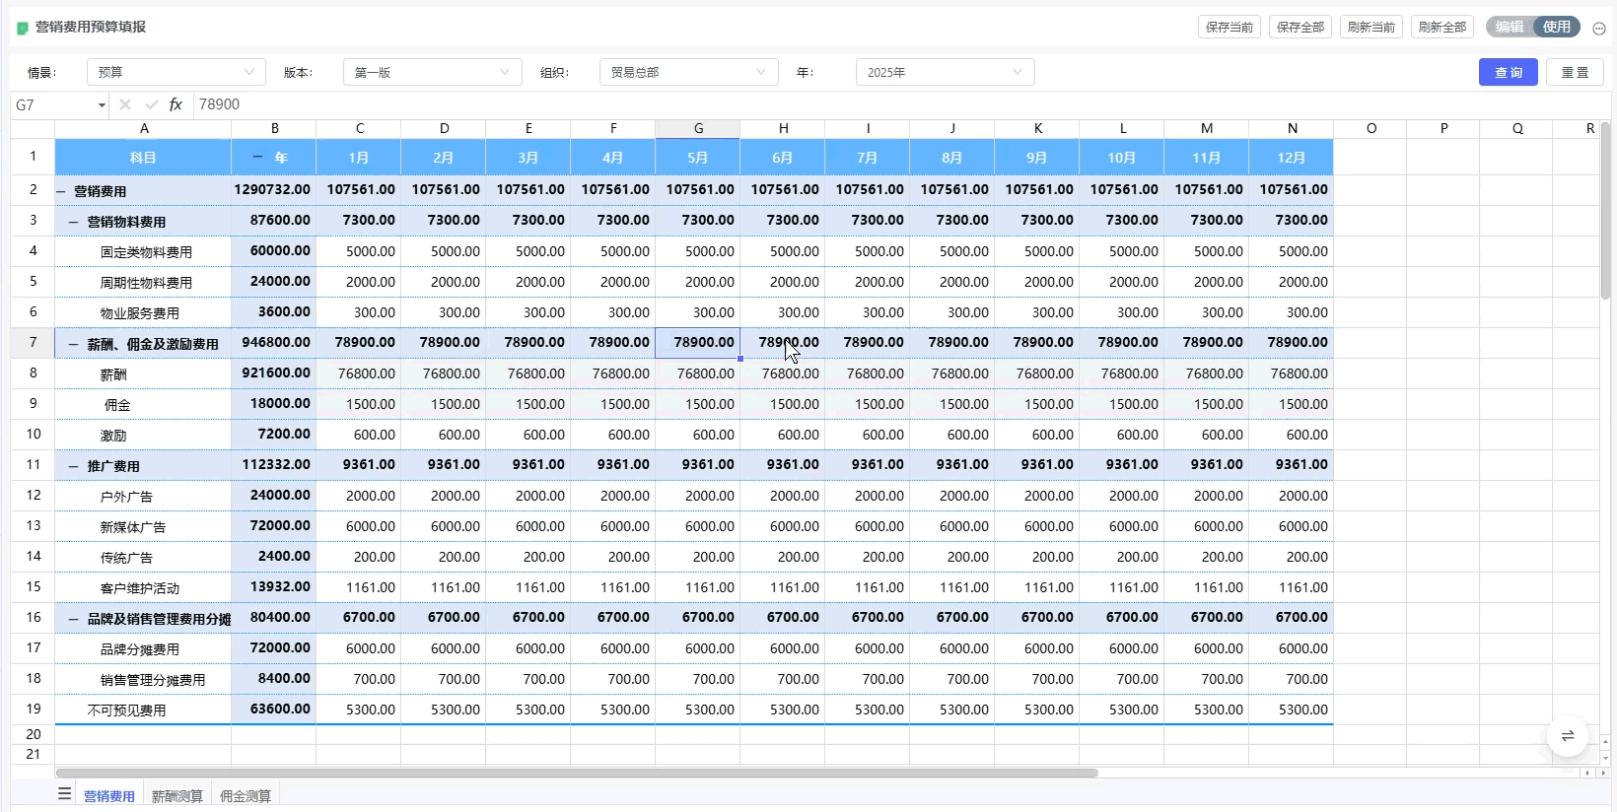The height and width of the screenshot is (812, 1617).
Task: Switch mode toggle to 使用
Action: (1557, 27)
